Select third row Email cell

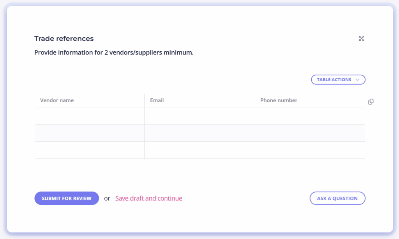pos(200,150)
